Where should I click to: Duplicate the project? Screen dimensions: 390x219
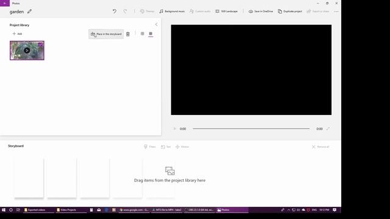coord(290,11)
